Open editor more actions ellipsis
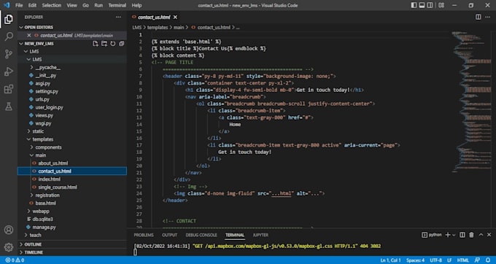The height and width of the screenshot is (264, 496). coord(487,17)
